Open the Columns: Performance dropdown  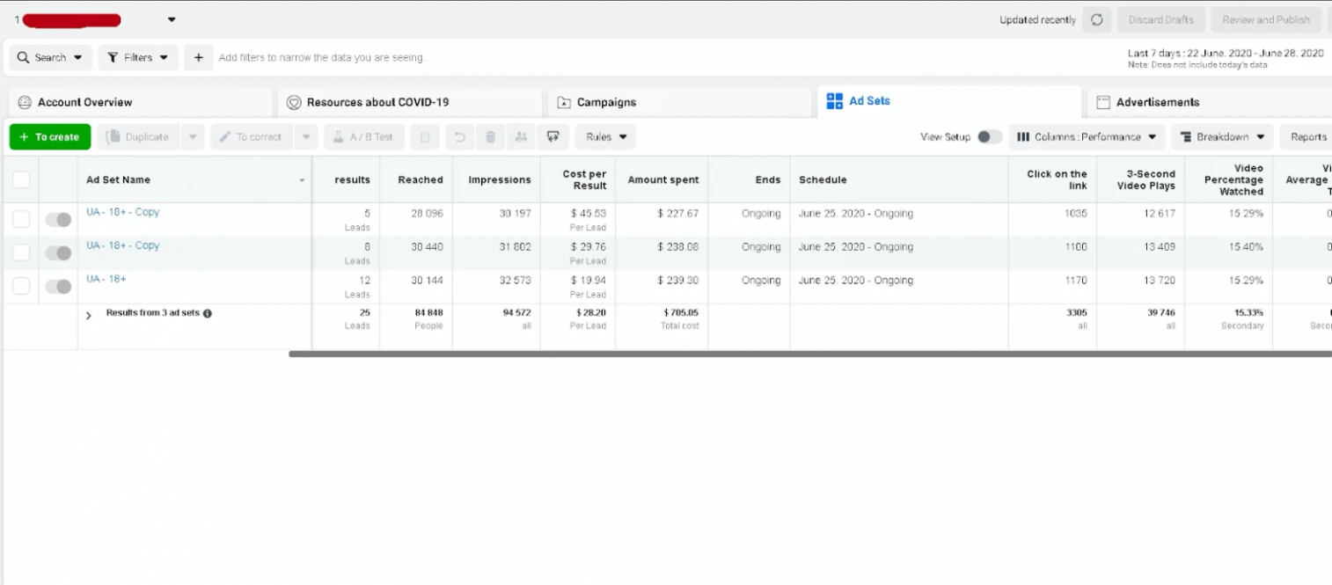[1087, 137]
